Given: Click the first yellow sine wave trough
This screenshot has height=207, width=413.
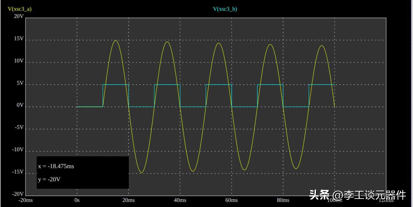Looking at the screenshot, I should pos(141,172).
